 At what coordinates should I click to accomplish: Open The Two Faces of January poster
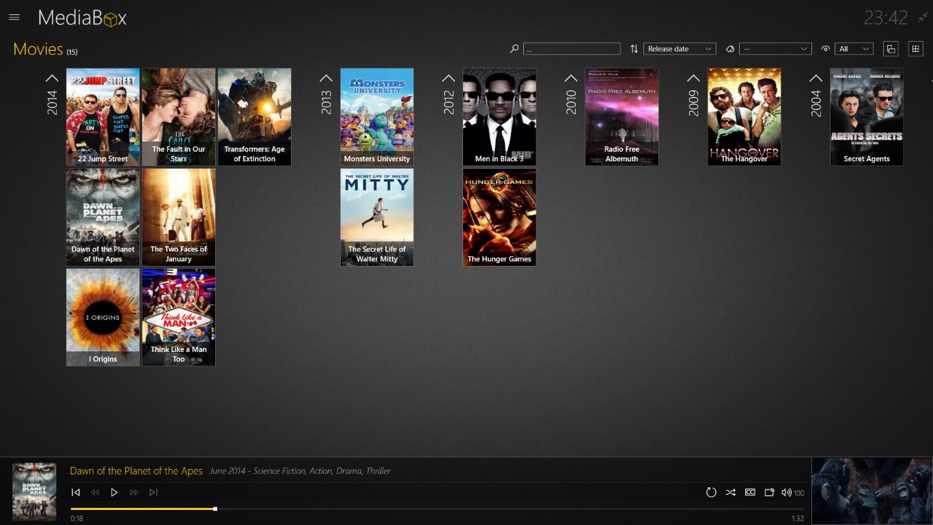(x=179, y=217)
